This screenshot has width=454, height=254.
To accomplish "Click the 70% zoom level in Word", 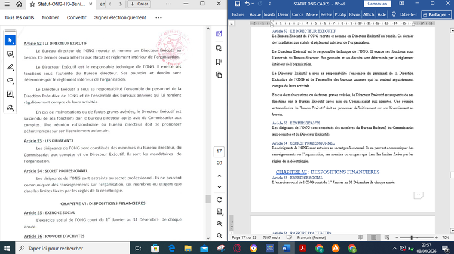I will [x=446, y=237].
